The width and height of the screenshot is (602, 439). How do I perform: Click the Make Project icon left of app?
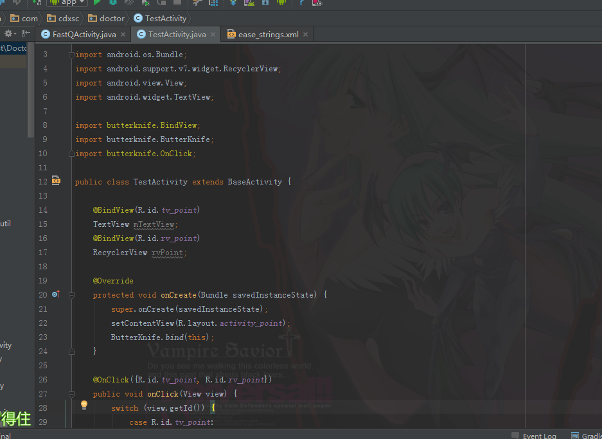[x=37, y=3]
